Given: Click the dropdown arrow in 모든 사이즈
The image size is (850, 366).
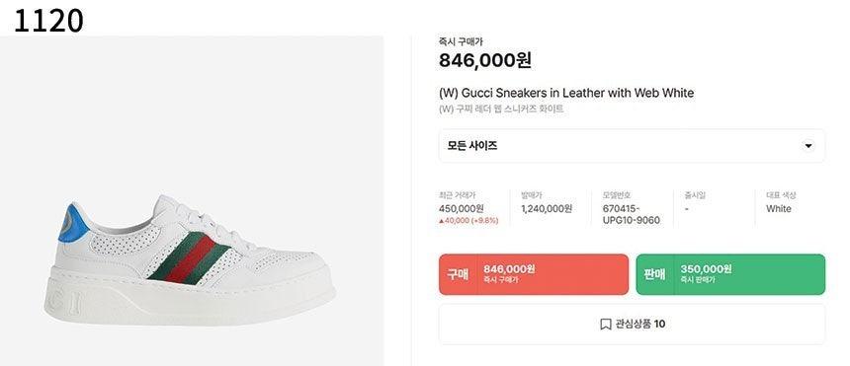Looking at the screenshot, I should tap(808, 146).
